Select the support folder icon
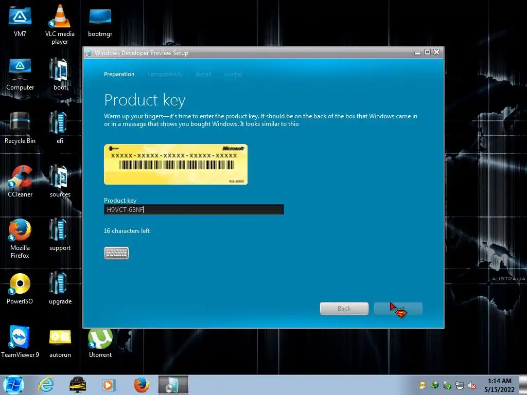Image resolution: width=527 pixels, height=395 pixels. tap(60, 235)
